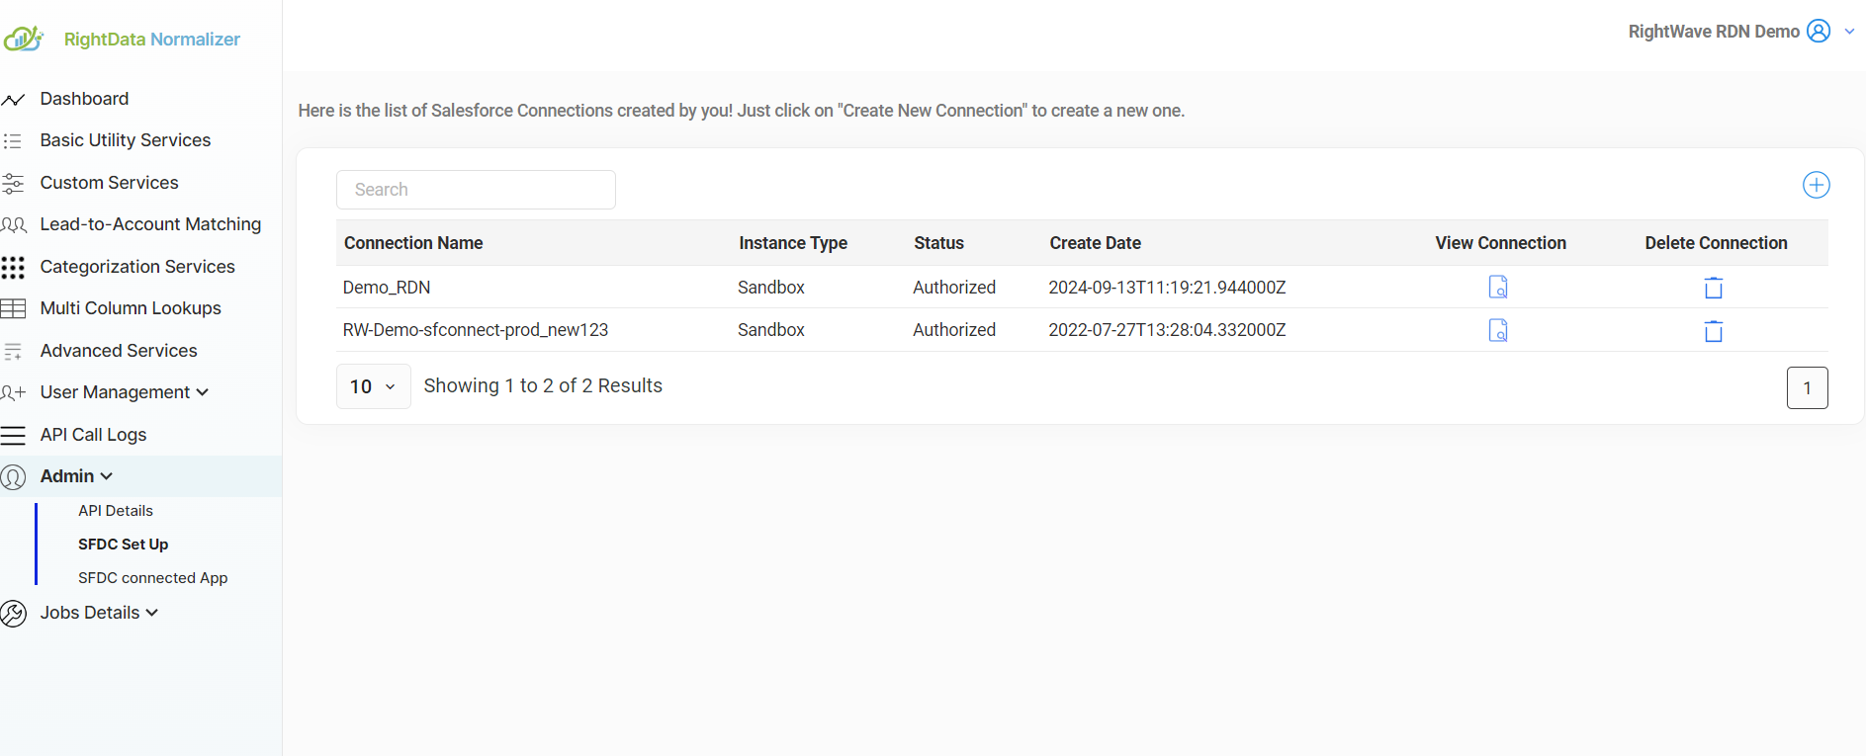Click the Create Date column header

1096,243
